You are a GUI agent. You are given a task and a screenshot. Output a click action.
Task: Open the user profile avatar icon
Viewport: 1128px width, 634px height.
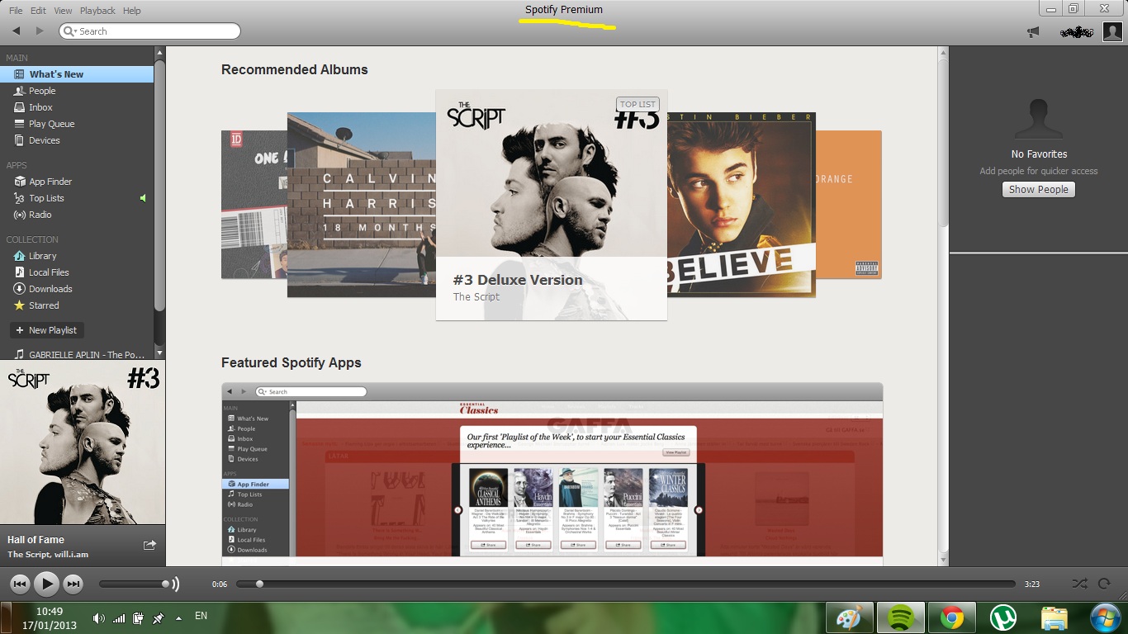pos(1112,31)
